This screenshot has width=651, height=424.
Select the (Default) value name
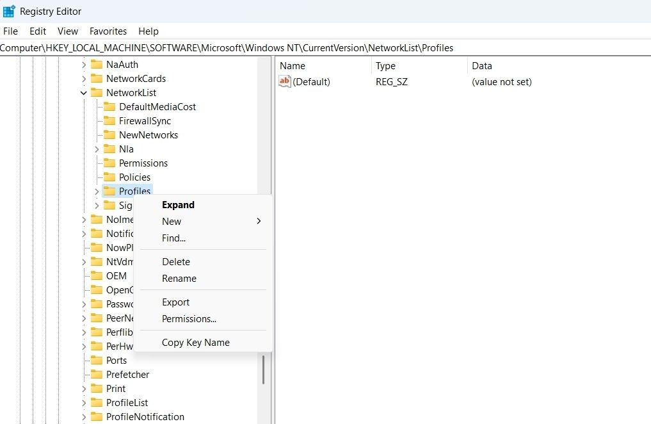[311, 82]
